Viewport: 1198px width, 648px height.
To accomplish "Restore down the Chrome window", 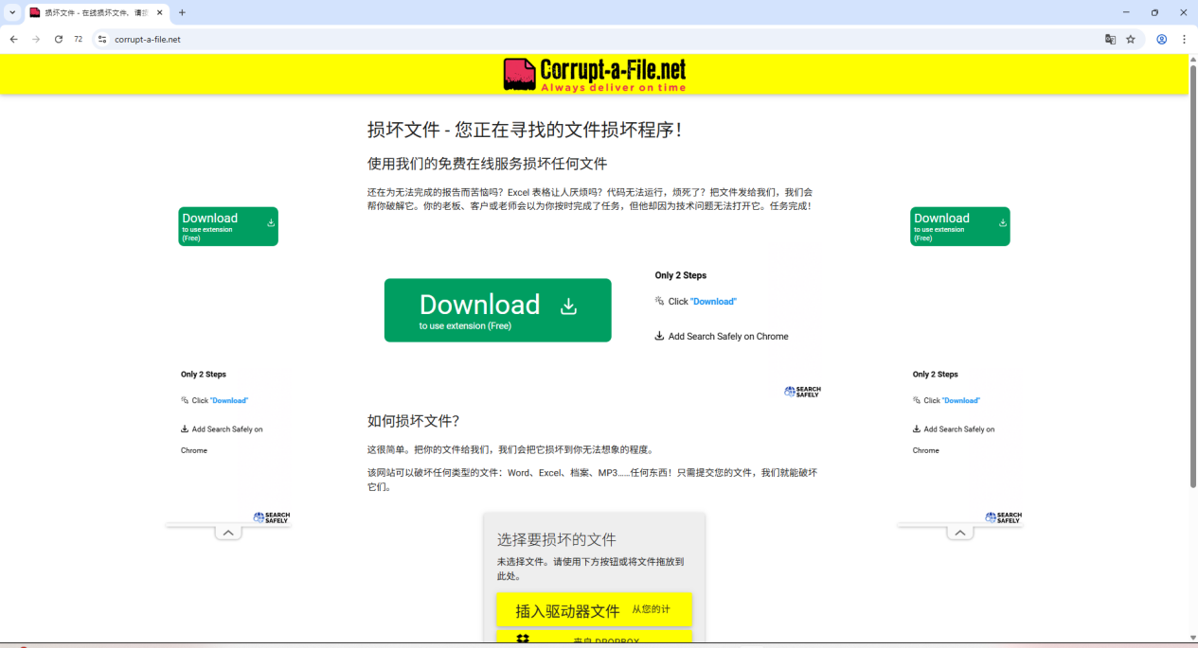I will click(1154, 12).
